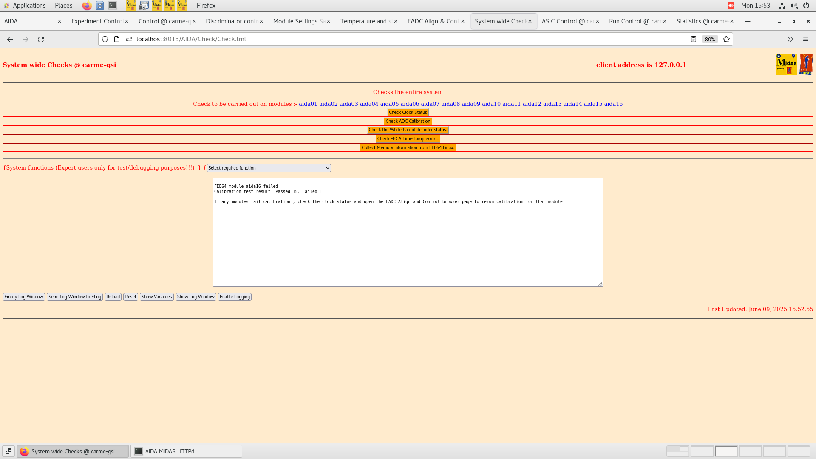Click the screenshot tool icon in the top panel
816x459 pixels.
coord(144,6)
